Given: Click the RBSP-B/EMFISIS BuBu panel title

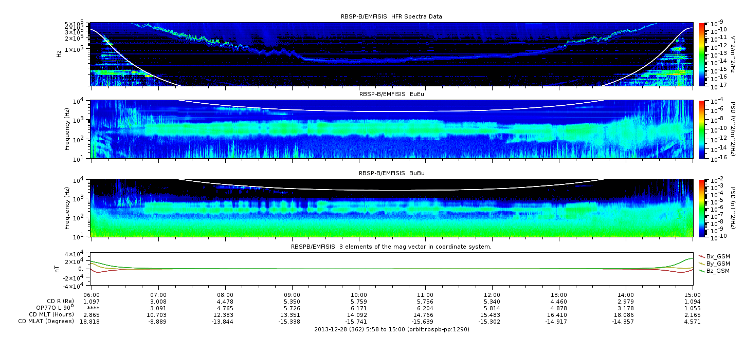Looking at the screenshot, I should [x=391, y=174].
